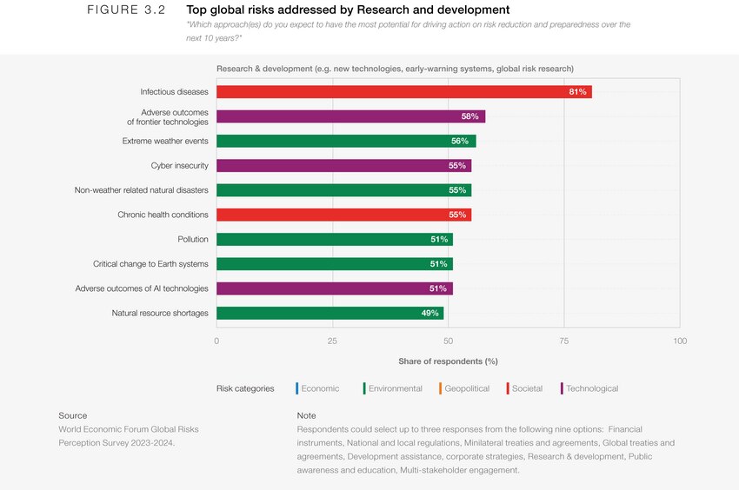
Task: Click the Extreme weather events 56% bar
Action: (346, 141)
